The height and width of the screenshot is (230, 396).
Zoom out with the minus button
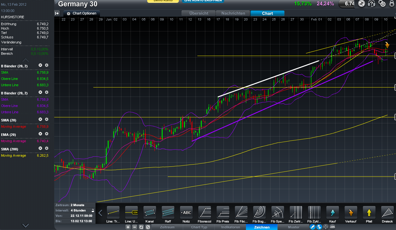(x=134, y=227)
